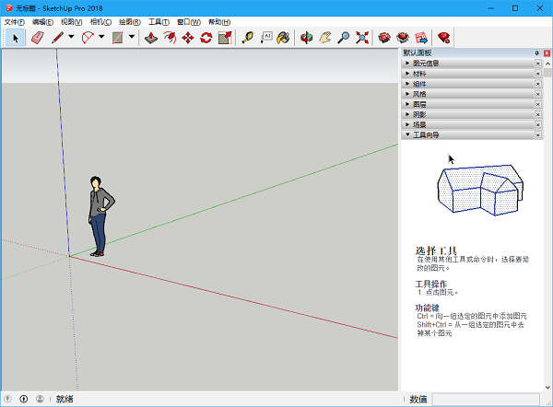Click the 数值 measurements input box
This screenshot has width=553, height=407.
(x=486, y=400)
